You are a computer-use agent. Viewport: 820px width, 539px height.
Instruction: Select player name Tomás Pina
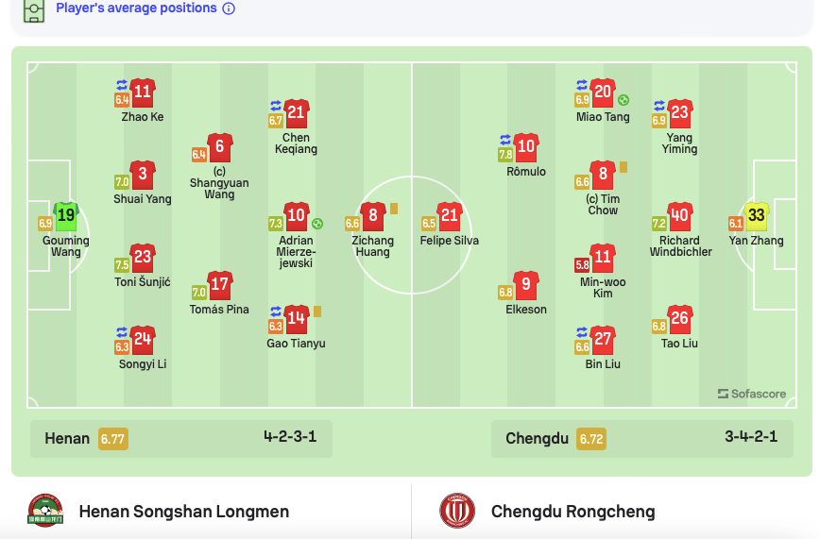pos(219,310)
